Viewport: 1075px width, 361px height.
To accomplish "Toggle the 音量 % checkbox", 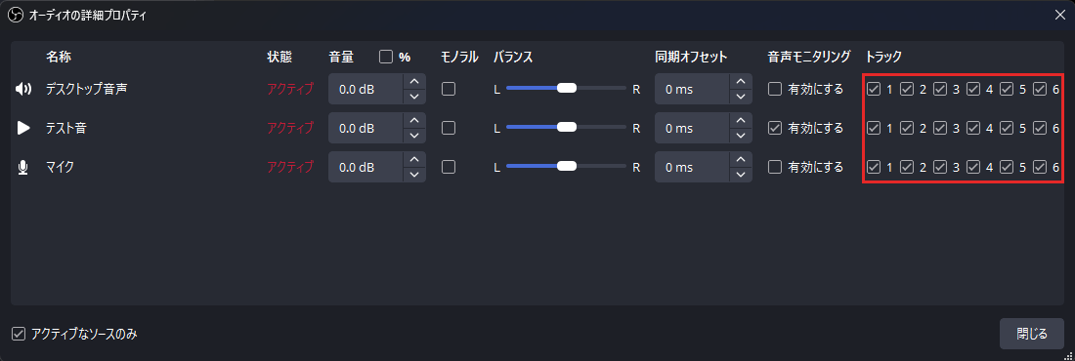I will click(386, 57).
